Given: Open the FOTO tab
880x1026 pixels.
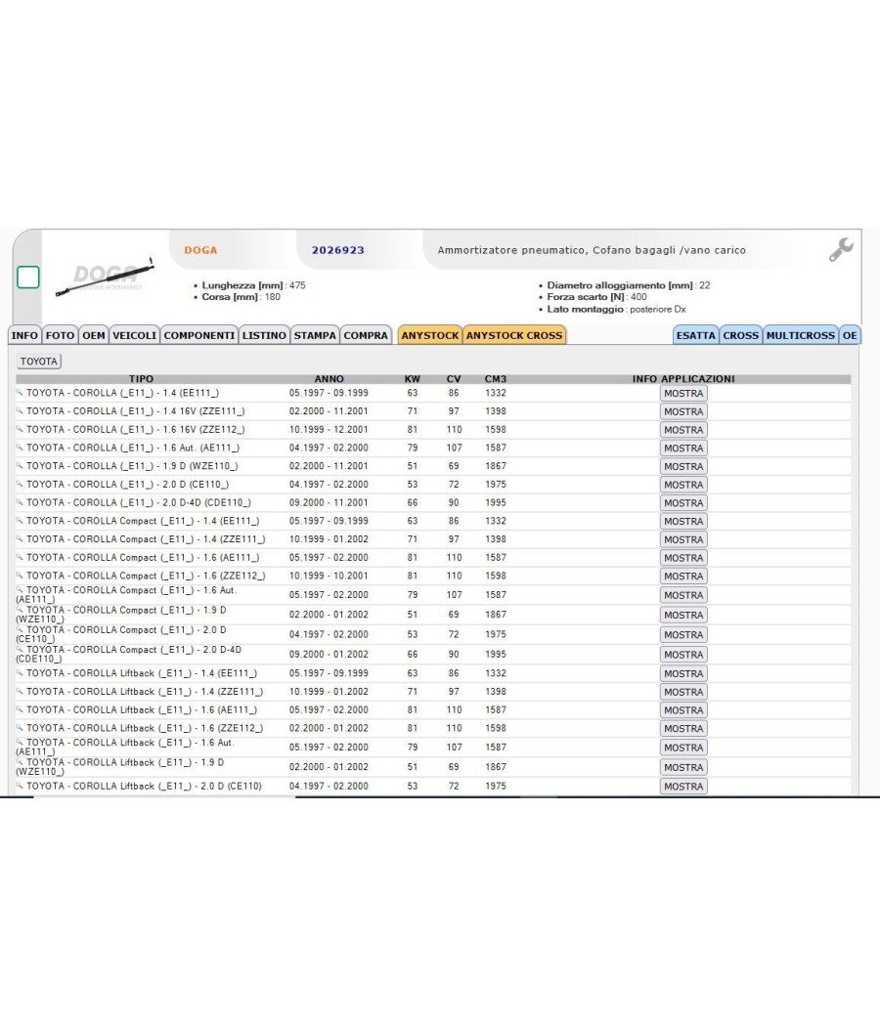Looking at the screenshot, I should pyautogui.click(x=60, y=335).
